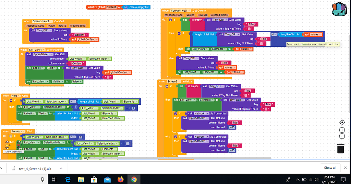Expand the options chevron for the downloaded test_4_Screen1 file
Viewport: 351px width, 184px height.
pos(61,168)
